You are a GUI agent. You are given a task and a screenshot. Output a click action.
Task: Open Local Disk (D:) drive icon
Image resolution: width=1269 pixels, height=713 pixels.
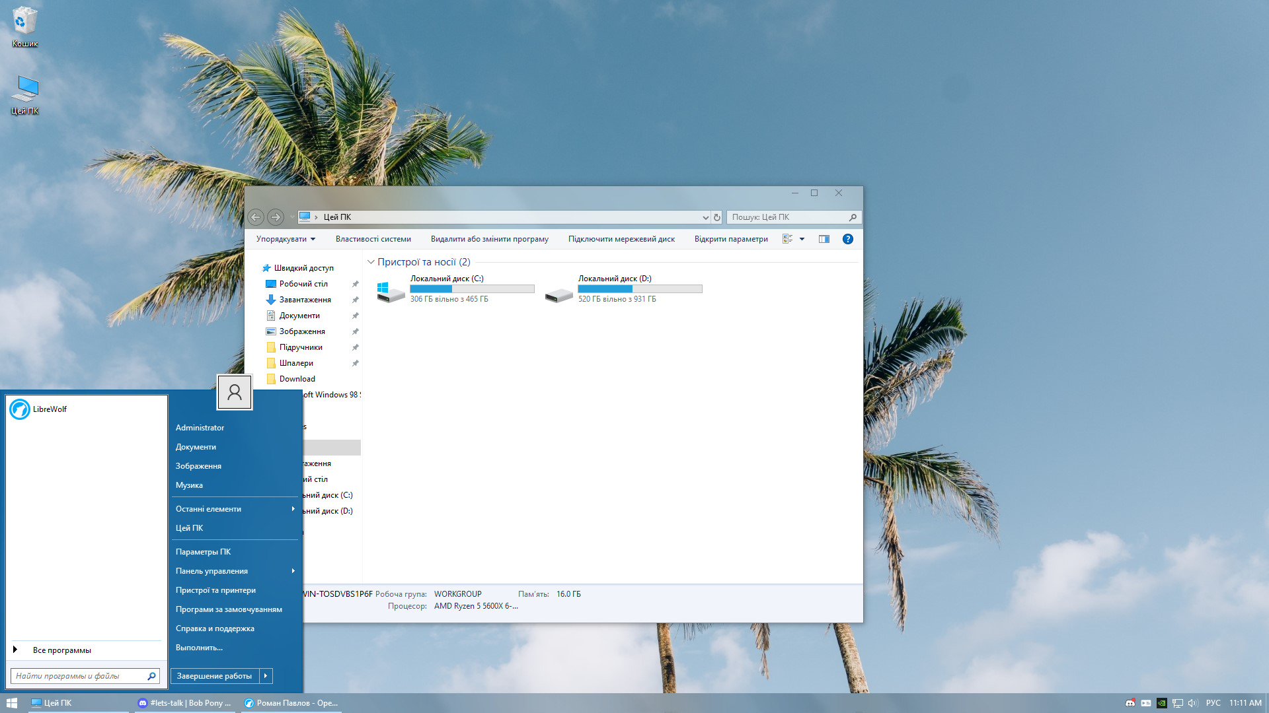[558, 294]
